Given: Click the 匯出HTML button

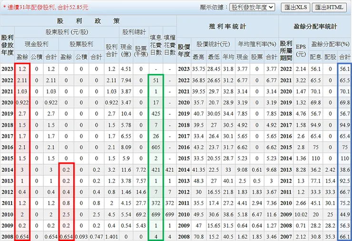Looking at the screenshot, I should [329, 8].
